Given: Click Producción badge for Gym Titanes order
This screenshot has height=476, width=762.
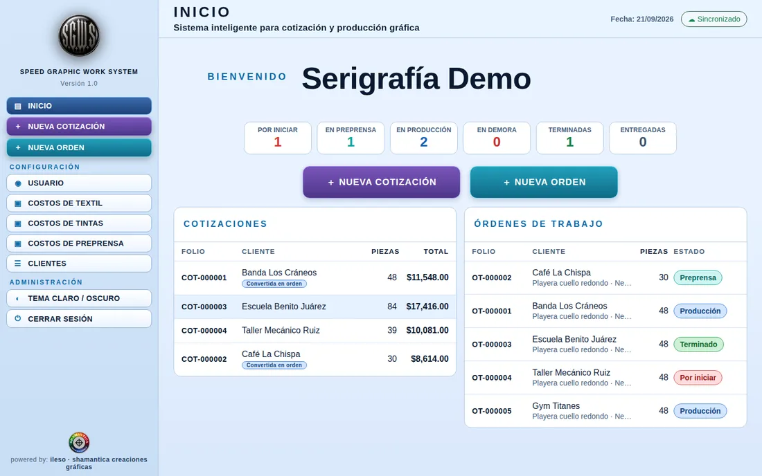Looking at the screenshot, I should [700, 411].
